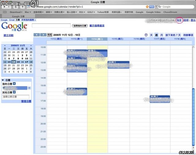
Task: Toggle the checkbox on my calendar entry
Action: (4, 88)
